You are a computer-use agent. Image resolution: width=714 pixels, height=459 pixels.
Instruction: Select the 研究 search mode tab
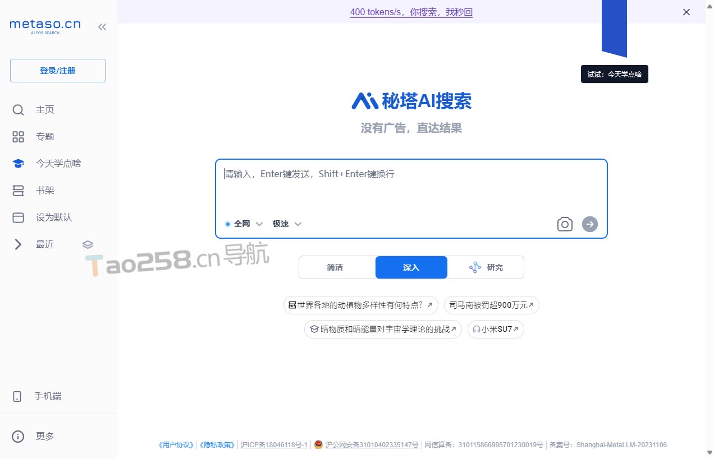(486, 267)
